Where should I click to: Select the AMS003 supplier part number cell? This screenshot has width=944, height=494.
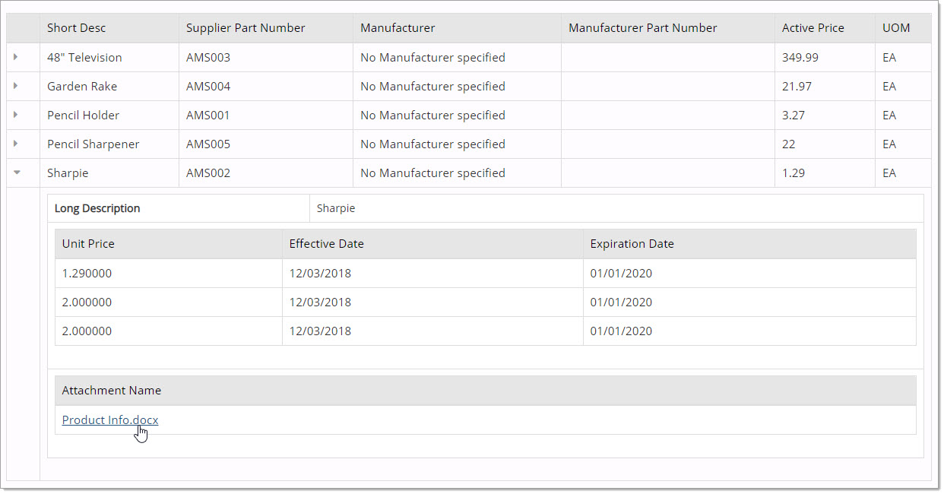[208, 58]
